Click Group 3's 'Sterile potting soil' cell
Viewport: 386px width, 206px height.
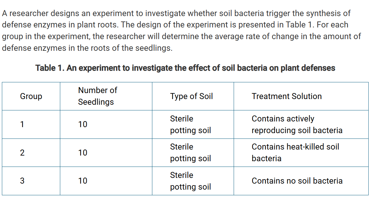[x=190, y=181]
